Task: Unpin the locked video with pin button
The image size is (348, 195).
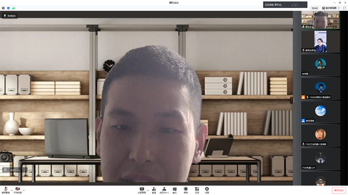Action: (10, 16)
